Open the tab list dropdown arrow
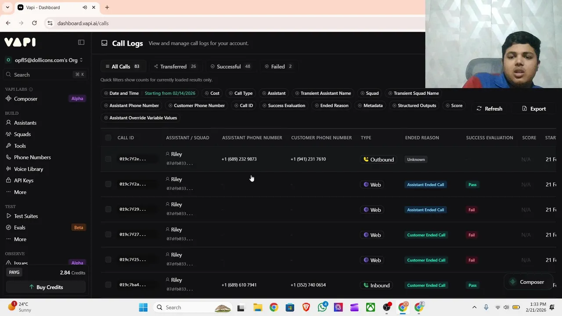This screenshot has height=316, width=562. pyautogui.click(x=7, y=7)
